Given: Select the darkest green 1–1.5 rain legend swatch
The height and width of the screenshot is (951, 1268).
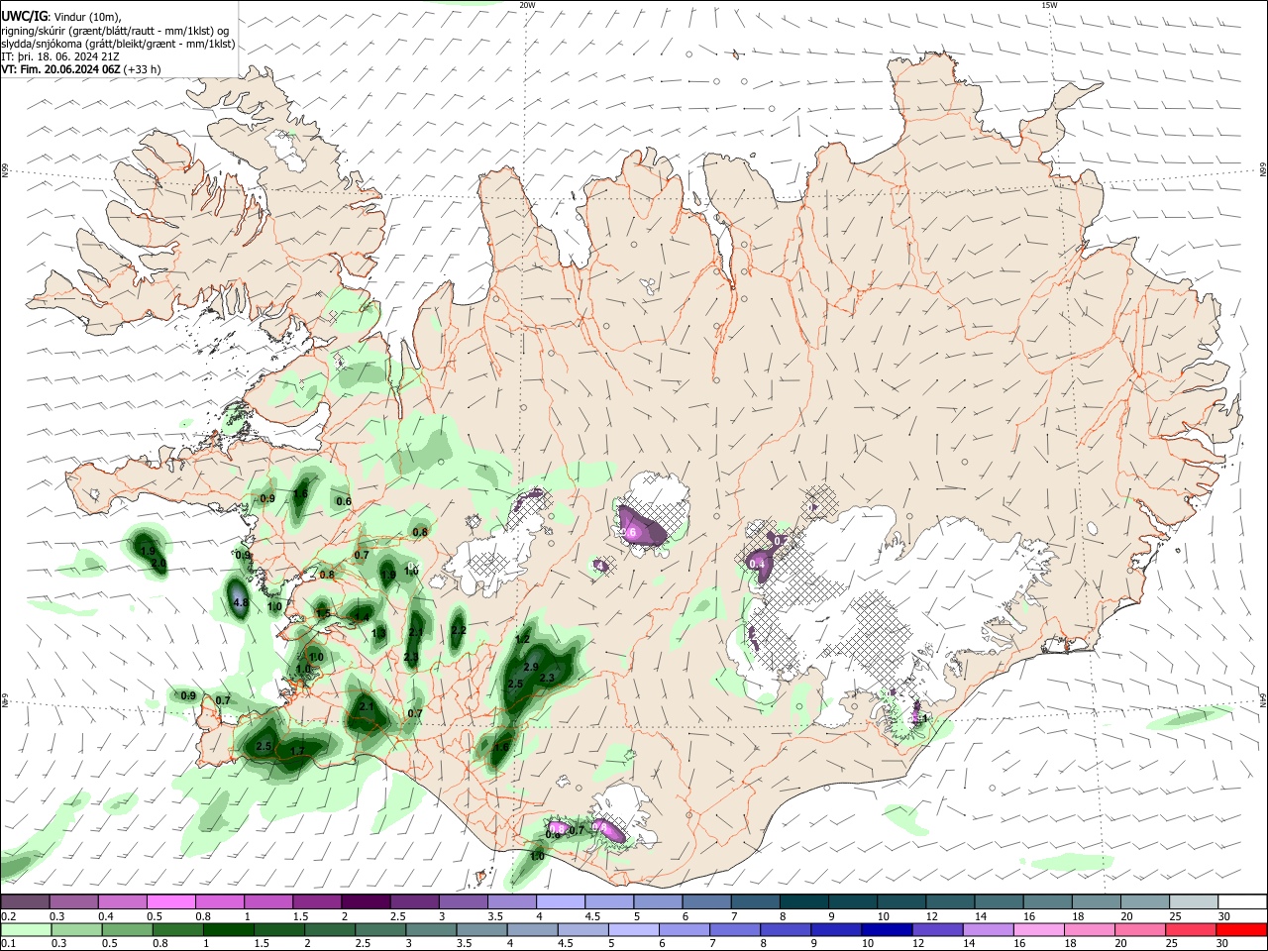Looking at the screenshot, I should [228, 929].
